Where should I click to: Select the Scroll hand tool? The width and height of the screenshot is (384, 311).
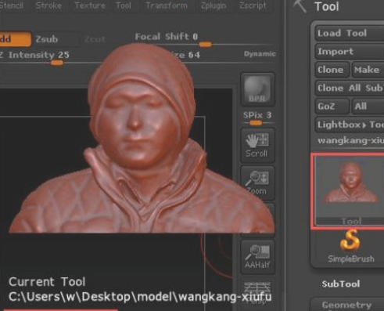257,145
